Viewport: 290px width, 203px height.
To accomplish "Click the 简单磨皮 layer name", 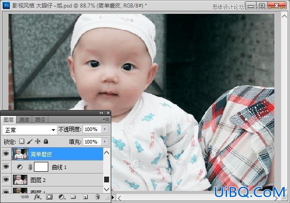I will pyautogui.click(x=42, y=154).
